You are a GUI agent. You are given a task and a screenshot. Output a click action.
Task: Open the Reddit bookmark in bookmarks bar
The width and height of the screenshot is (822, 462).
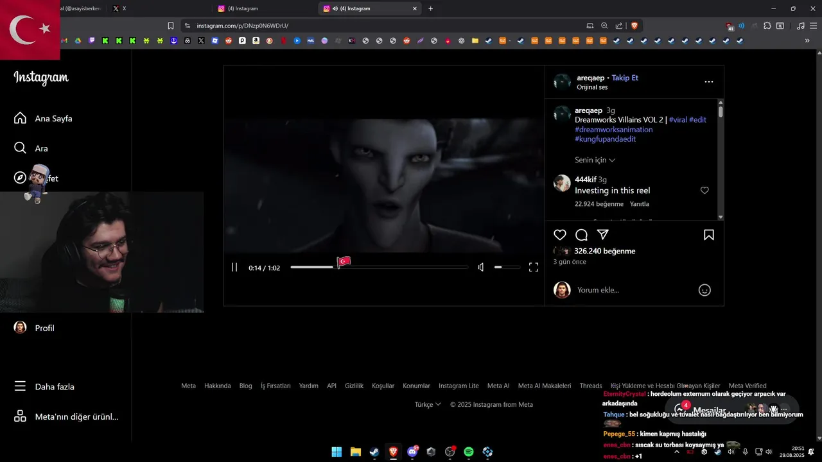(228, 40)
